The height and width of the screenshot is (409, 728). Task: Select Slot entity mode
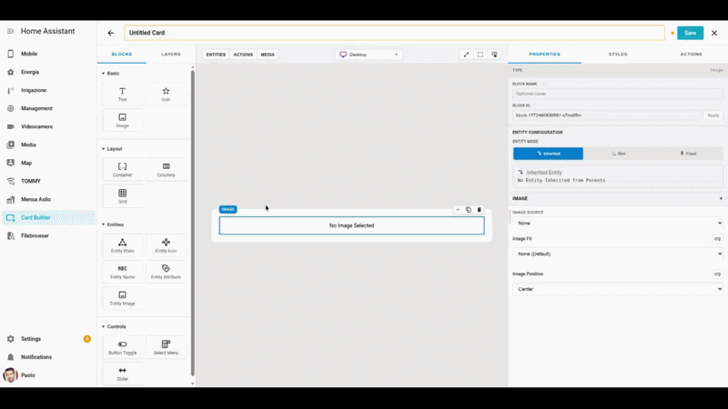pyautogui.click(x=618, y=154)
